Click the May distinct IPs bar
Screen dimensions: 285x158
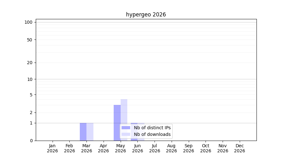point(117,123)
